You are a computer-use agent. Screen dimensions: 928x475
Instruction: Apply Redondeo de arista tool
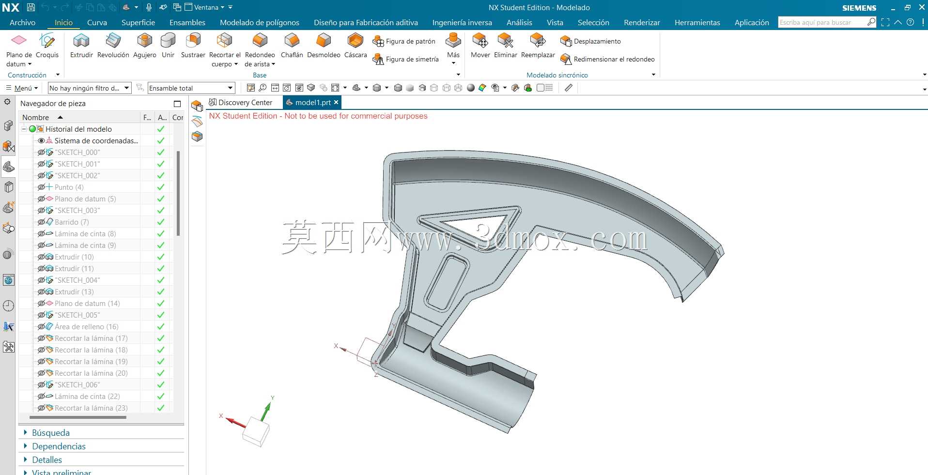[260, 41]
